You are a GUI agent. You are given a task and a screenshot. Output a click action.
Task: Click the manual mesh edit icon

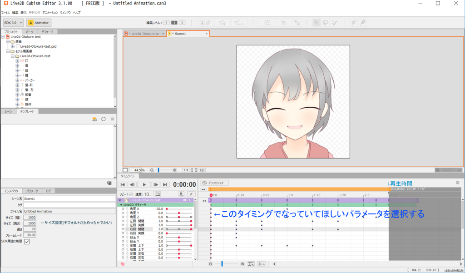pyautogui.click(x=222, y=23)
